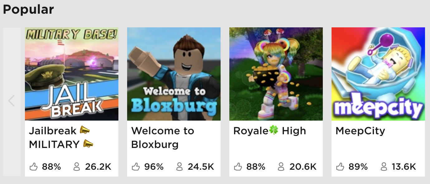This screenshot has height=184, width=430.
Task: Click the player icon beside 20.6K
Action: tap(281, 167)
